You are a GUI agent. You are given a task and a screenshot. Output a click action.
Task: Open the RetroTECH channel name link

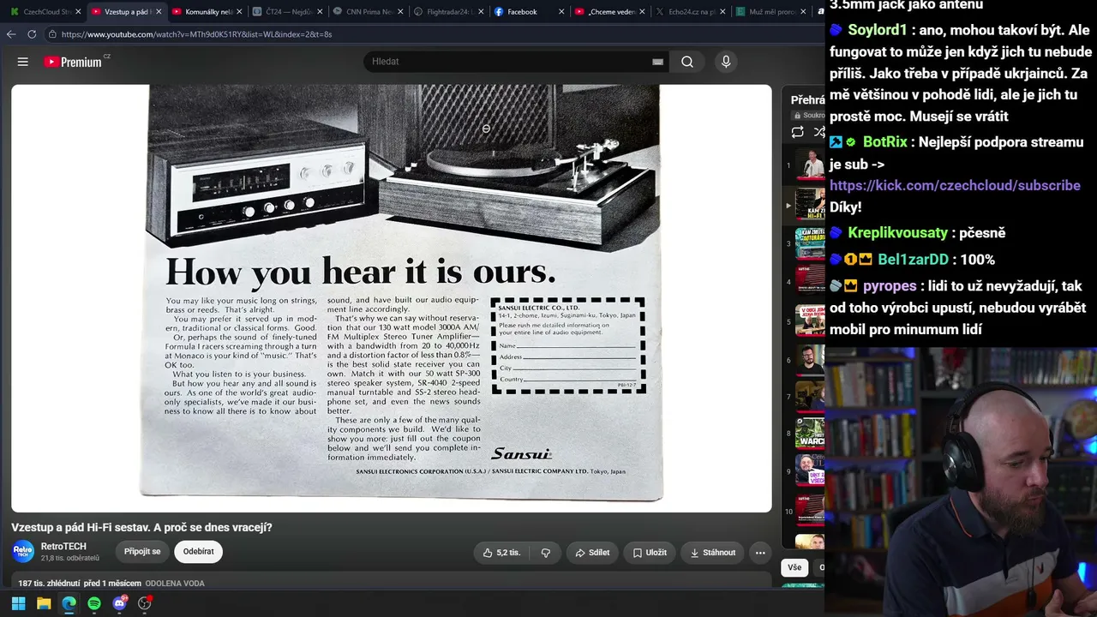63,547
